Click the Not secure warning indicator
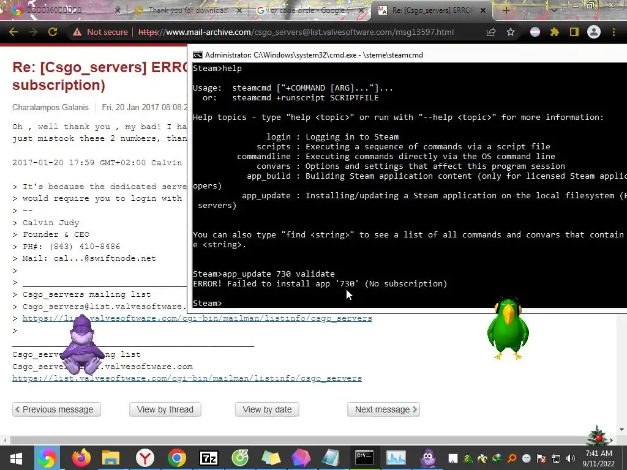Viewport: 627px width, 470px height. [x=100, y=32]
